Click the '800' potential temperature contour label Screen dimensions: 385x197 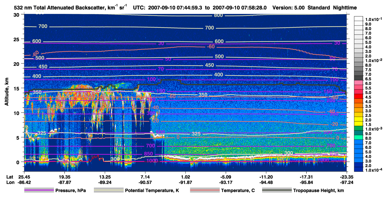218,15
